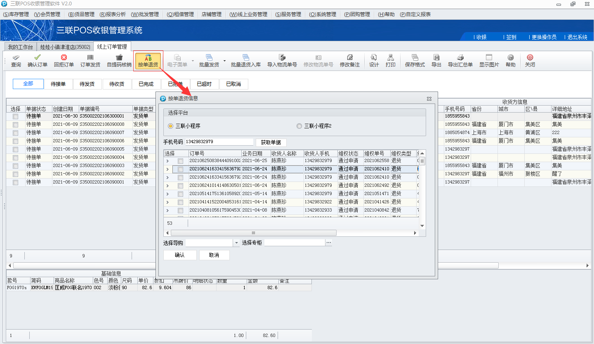Click the main order table's horizontal scrollbar
Screen dimensions: 594x344
click(x=256, y=265)
